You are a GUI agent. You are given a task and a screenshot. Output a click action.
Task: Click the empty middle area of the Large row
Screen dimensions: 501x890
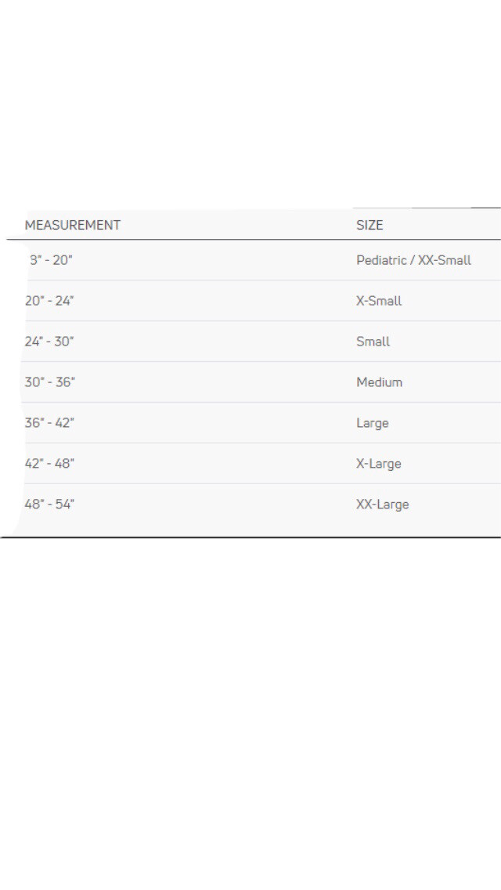click(215, 423)
